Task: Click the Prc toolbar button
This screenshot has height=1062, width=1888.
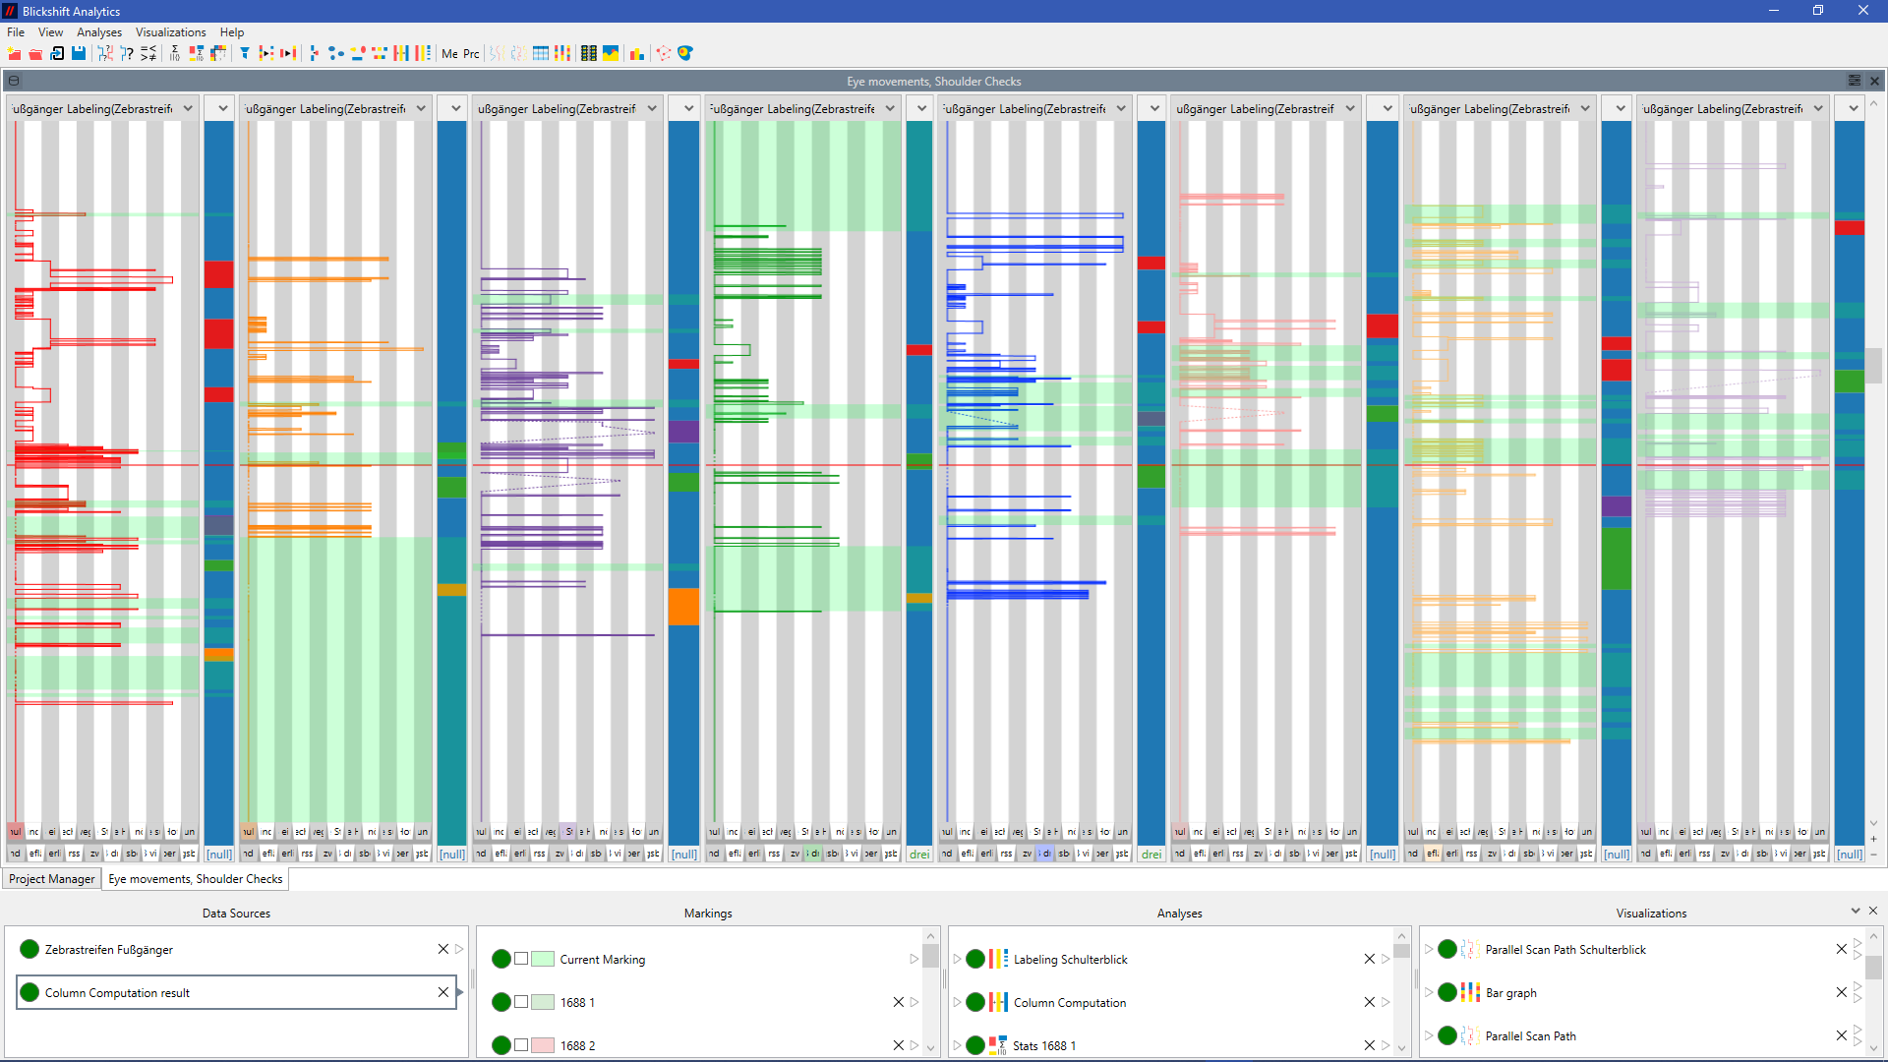Action: click(471, 53)
